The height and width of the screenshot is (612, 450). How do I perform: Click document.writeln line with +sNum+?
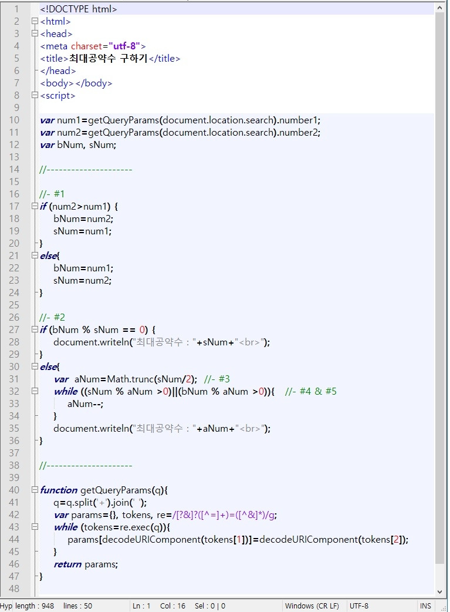click(x=162, y=342)
